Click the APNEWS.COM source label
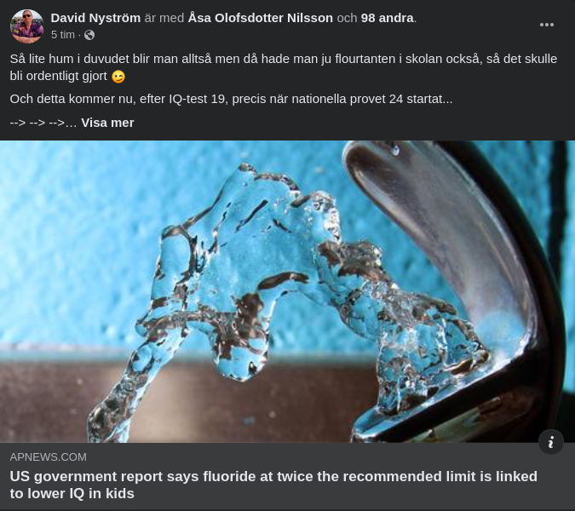Image resolution: width=575 pixels, height=511 pixels. (48, 457)
